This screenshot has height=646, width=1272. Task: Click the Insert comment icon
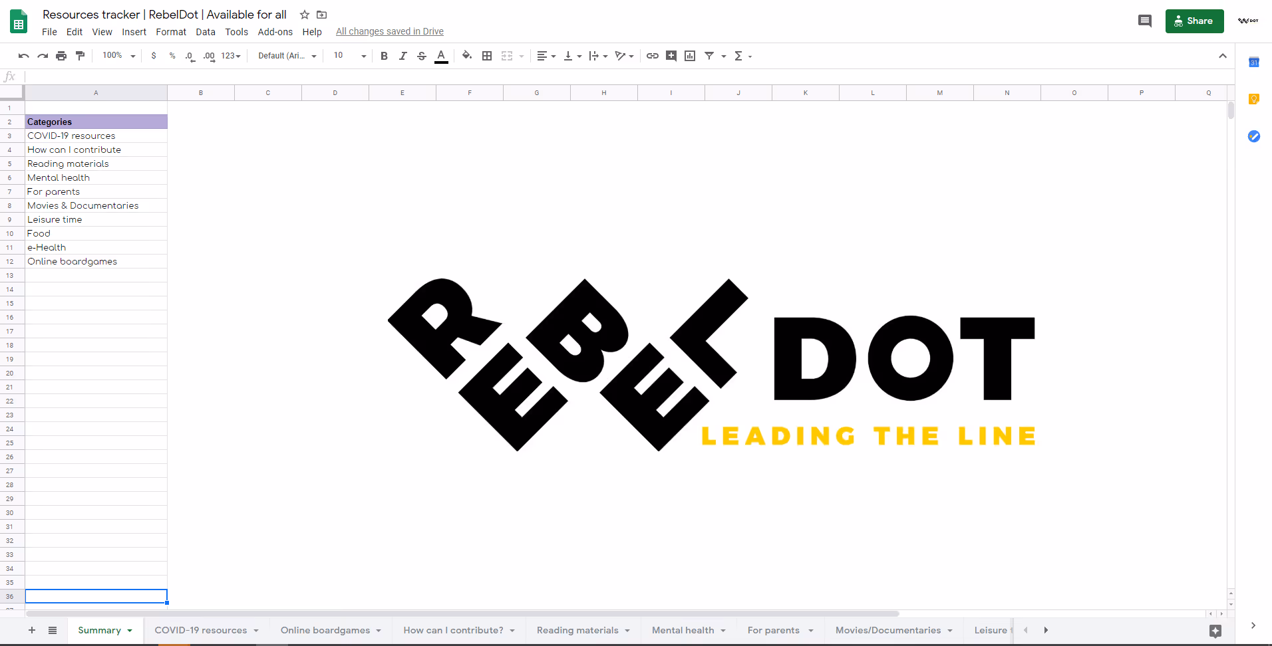point(671,56)
